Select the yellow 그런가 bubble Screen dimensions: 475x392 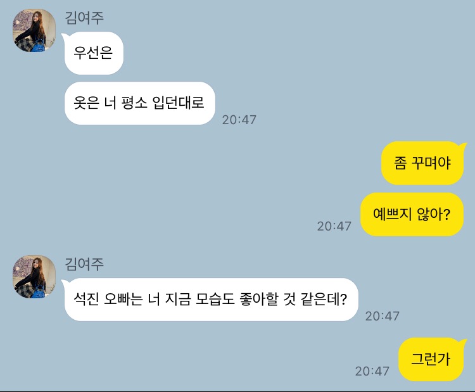[x=431, y=359]
